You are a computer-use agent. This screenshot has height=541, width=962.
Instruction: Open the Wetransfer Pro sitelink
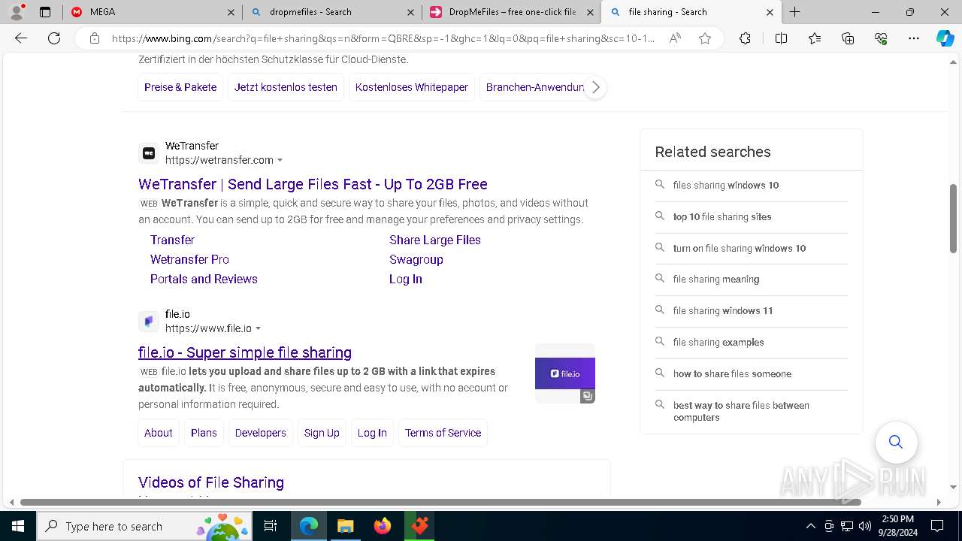(x=189, y=259)
